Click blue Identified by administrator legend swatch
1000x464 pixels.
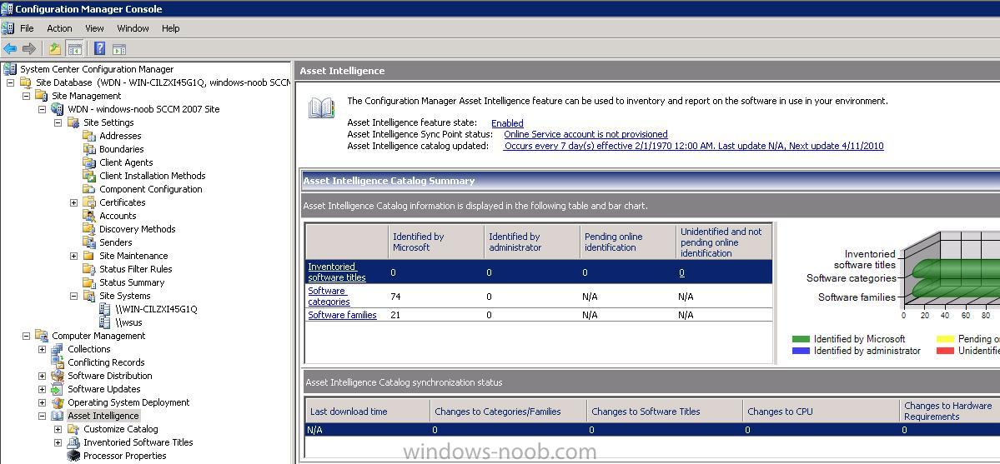tap(801, 351)
